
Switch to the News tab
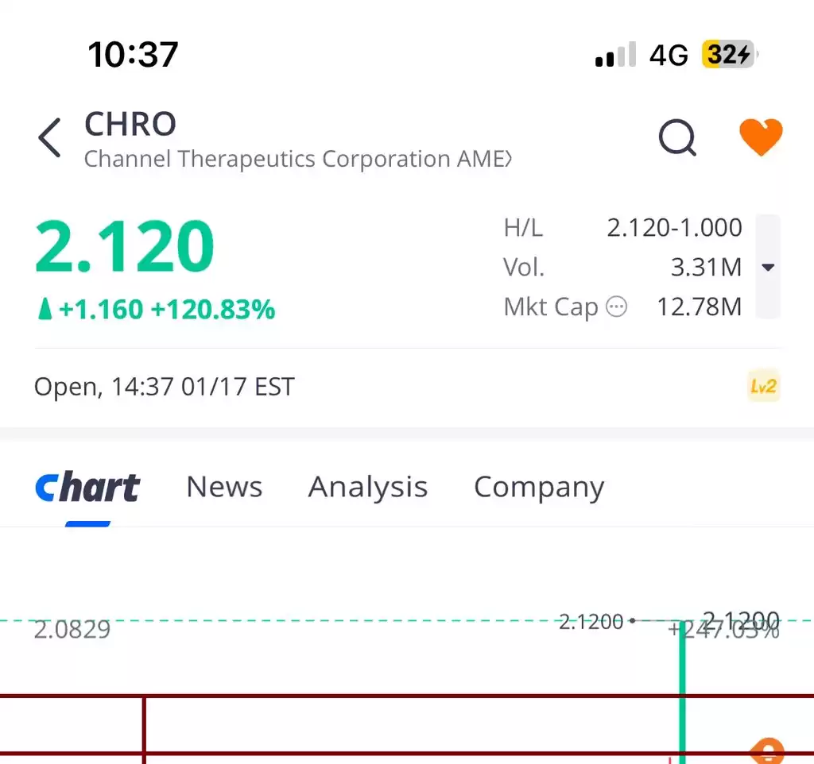[224, 487]
